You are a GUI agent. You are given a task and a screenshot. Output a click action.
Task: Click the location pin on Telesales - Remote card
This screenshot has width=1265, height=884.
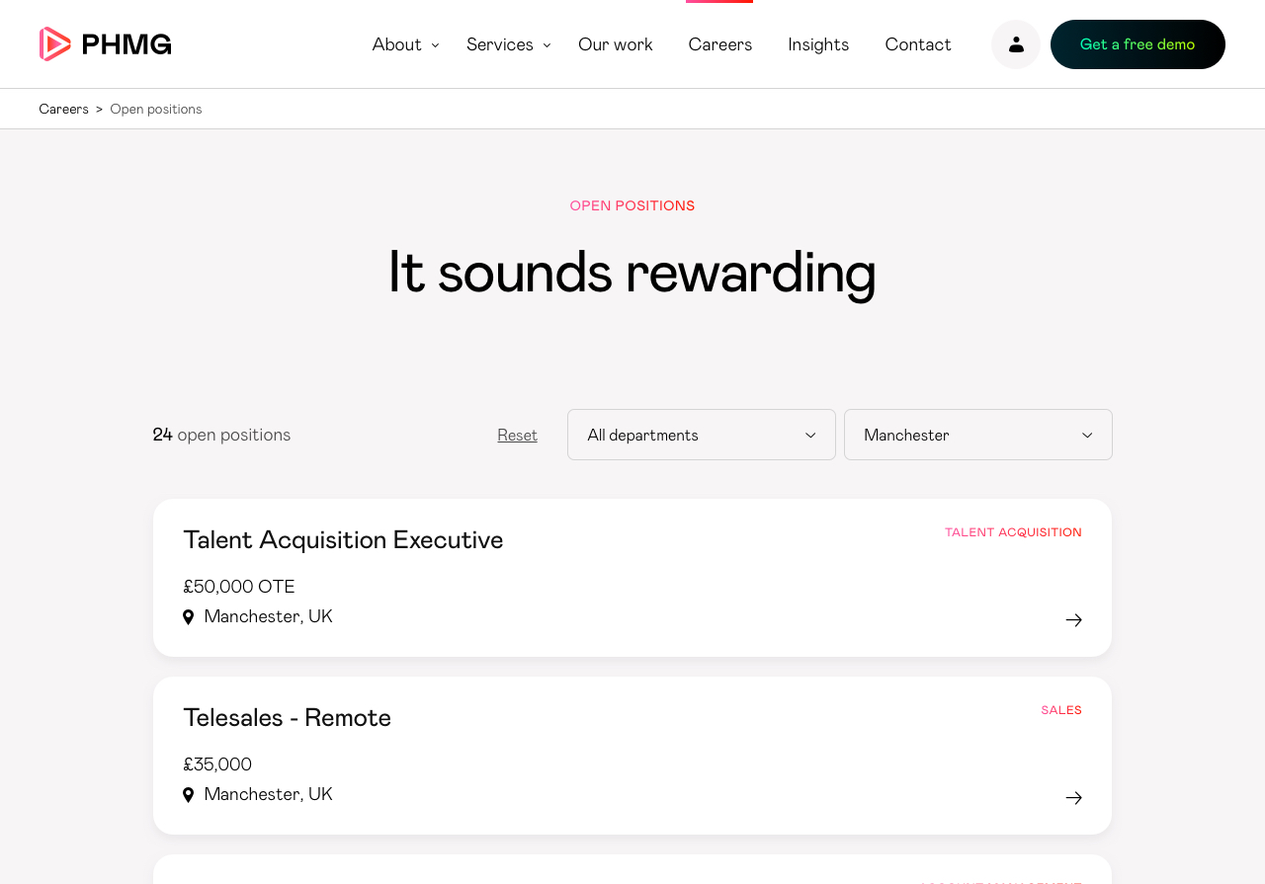pos(189,795)
